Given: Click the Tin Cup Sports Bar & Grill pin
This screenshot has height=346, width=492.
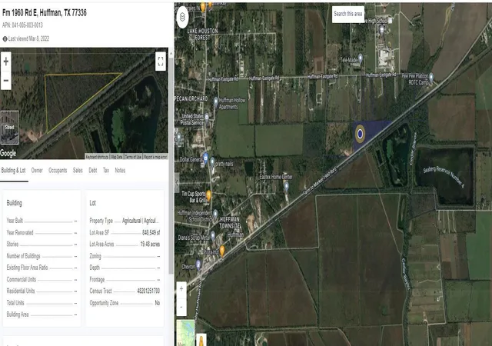Looking at the screenshot, I should point(209,195).
